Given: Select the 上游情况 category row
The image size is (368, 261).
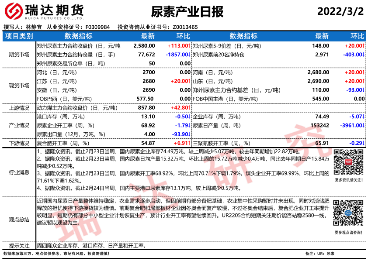Looking at the screenshot, I should pyautogui.click(x=19, y=108).
